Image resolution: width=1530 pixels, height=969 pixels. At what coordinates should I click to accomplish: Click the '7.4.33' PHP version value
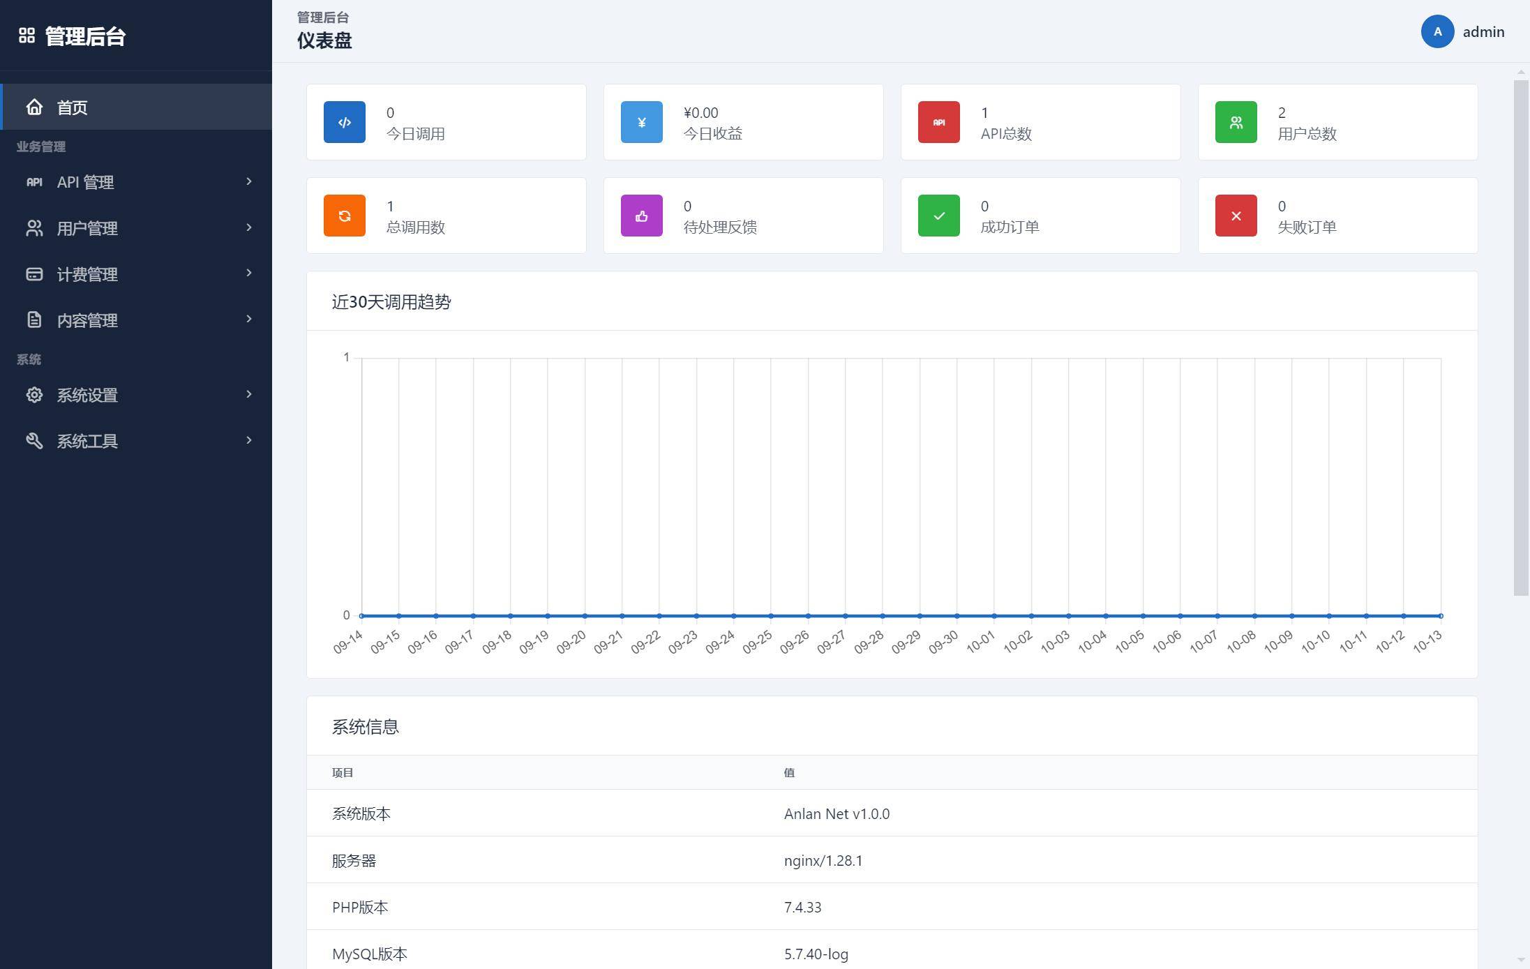point(802,908)
